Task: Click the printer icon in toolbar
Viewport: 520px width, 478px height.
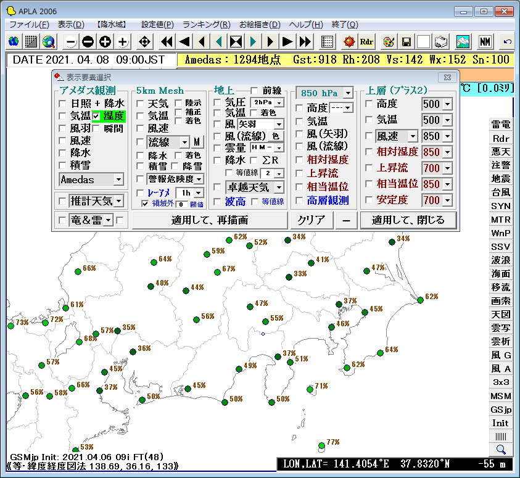Action: pos(441,42)
